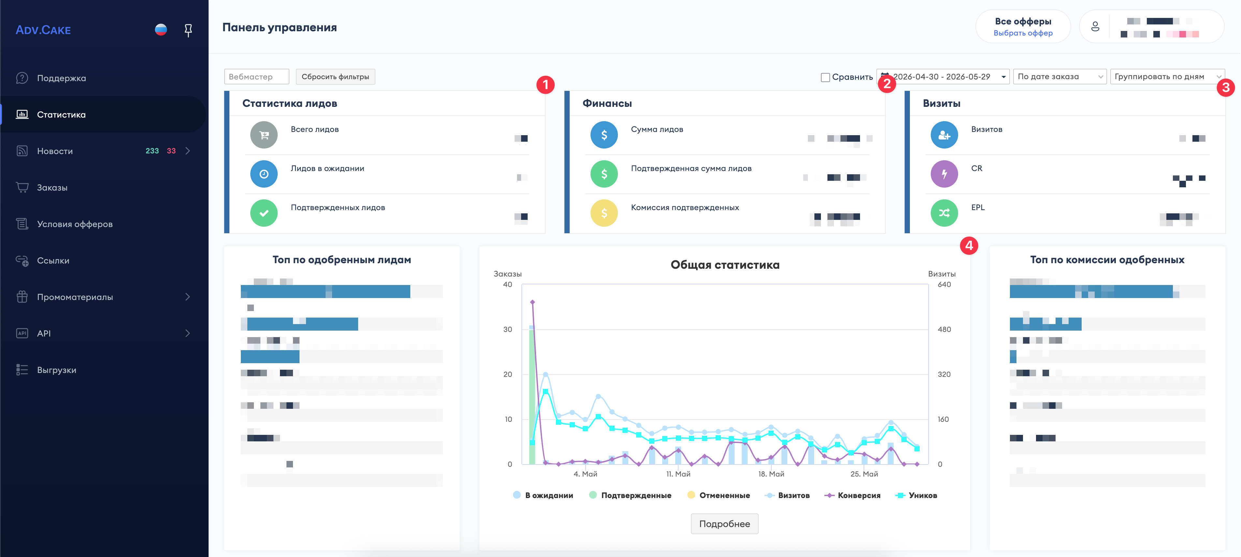The image size is (1241, 557).
Task: Enable the Сравнить checkbox
Action: [x=825, y=77]
